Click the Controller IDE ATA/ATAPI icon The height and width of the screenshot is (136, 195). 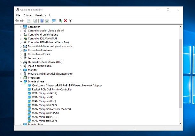pyautogui.click(x=25, y=38)
